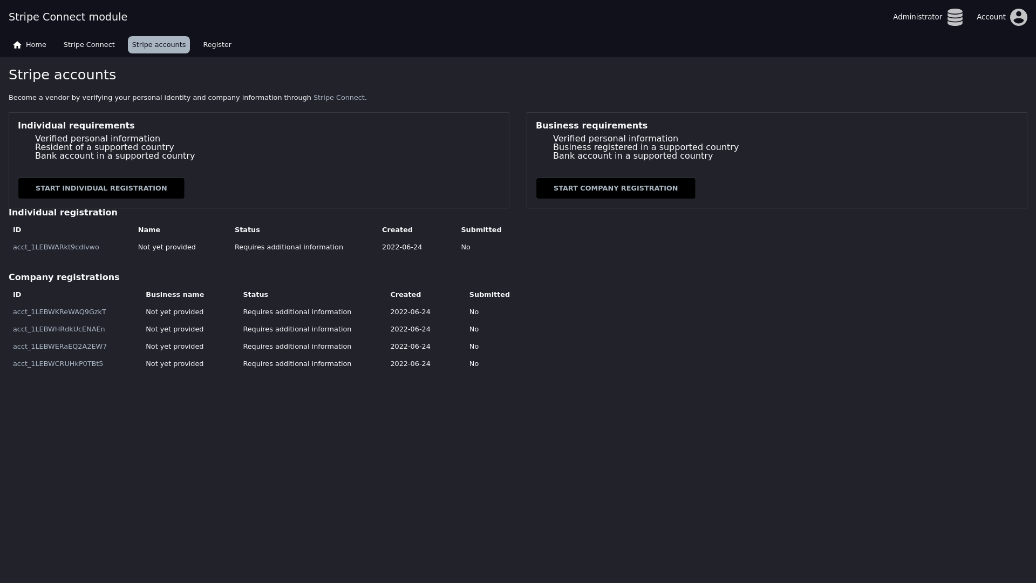
Task: Click the Business name column header
Action: coord(175,295)
